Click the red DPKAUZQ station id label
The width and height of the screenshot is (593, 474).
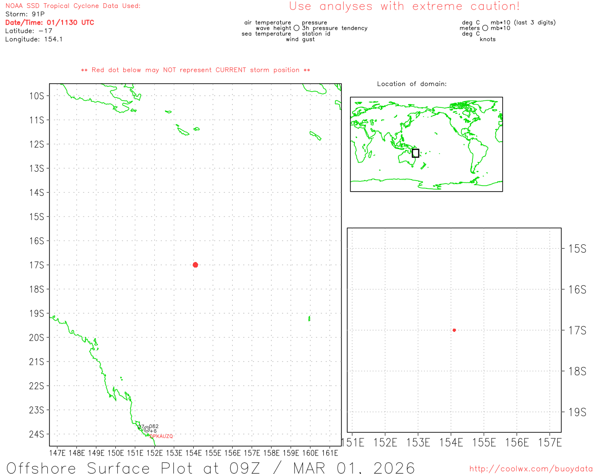161,437
